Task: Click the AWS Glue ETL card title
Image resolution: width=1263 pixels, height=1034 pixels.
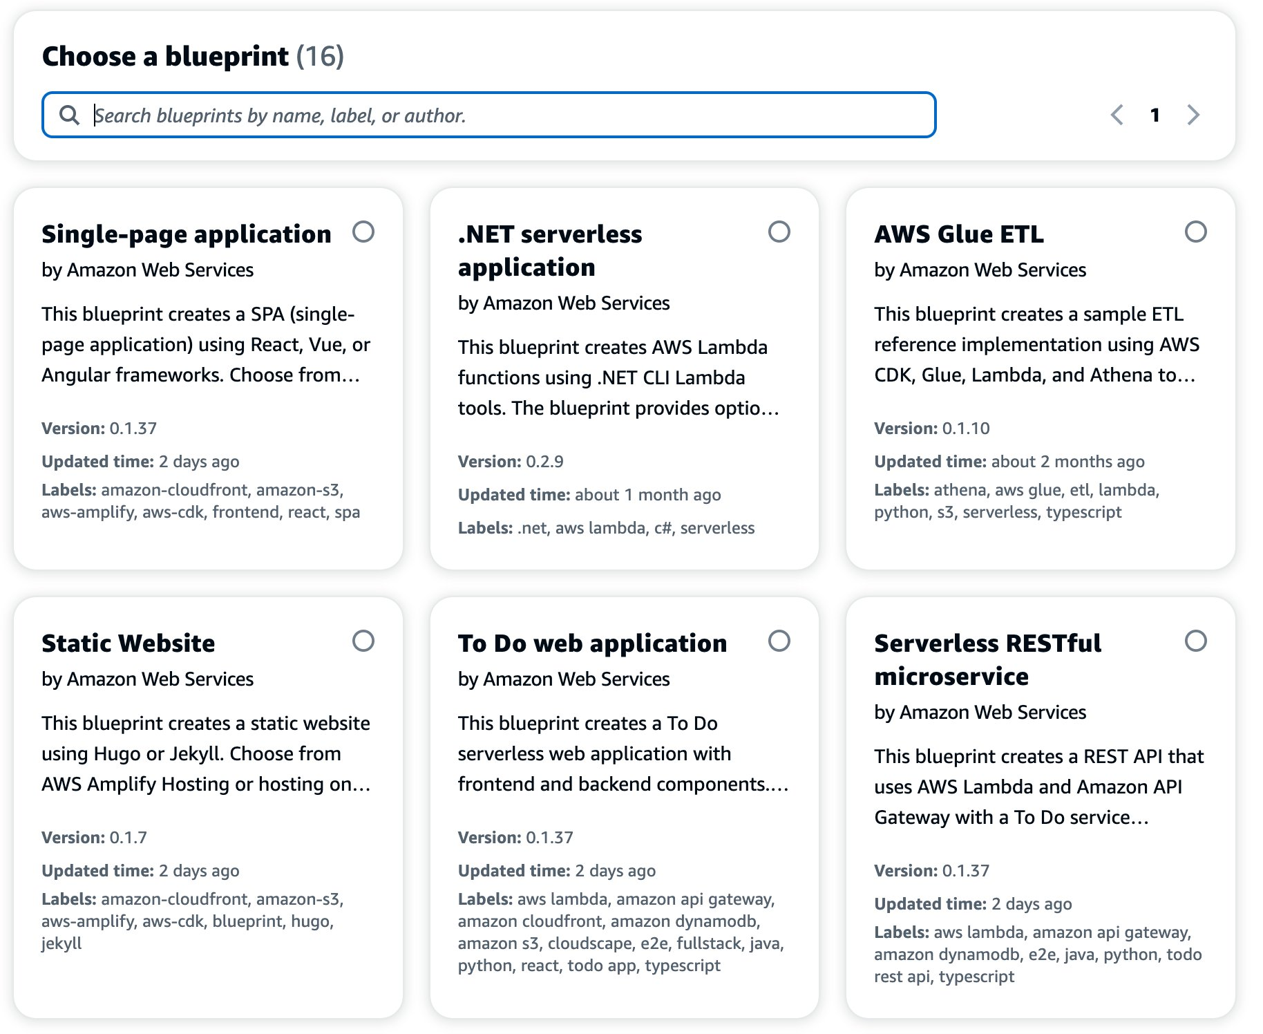Action: pos(958,234)
